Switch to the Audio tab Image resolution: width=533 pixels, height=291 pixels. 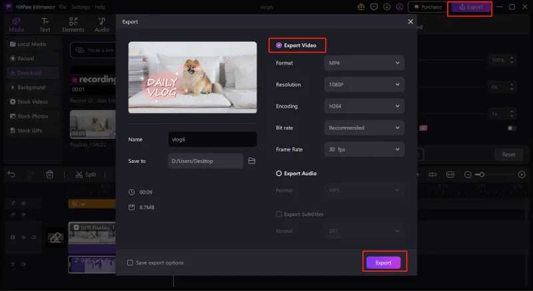pyautogui.click(x=102, y=25)
